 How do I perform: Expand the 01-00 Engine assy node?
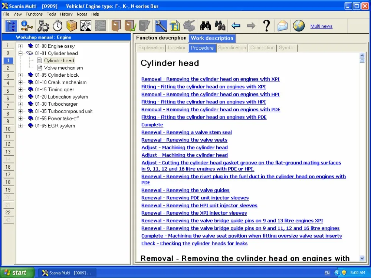[21, 46]
